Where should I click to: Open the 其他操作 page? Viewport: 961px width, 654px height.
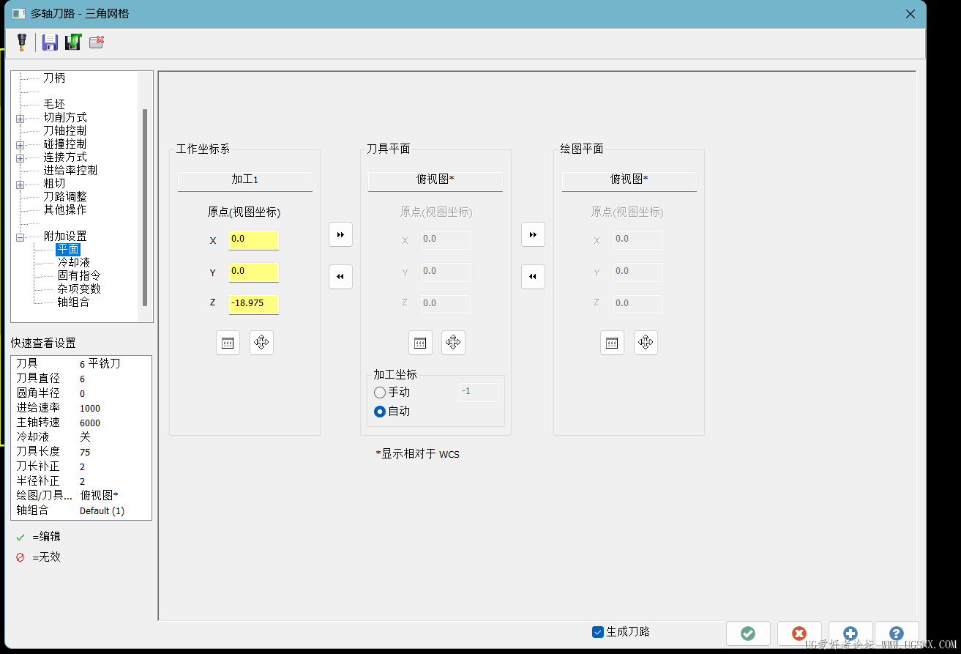64,209
